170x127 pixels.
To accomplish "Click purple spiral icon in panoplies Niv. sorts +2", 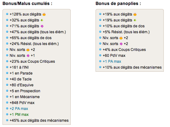I will tap(121, 44).
